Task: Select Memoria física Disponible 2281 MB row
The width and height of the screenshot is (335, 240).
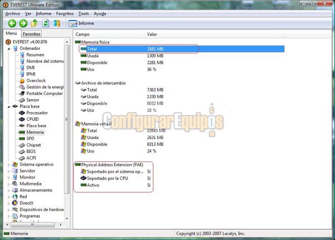Action: tap(122, 63)
